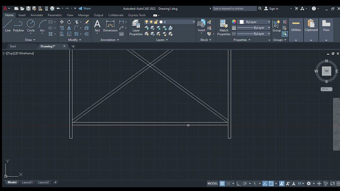Expand the Modify panel
The height and width of the screenshot is (191, 340).
(x=75, y=40)
